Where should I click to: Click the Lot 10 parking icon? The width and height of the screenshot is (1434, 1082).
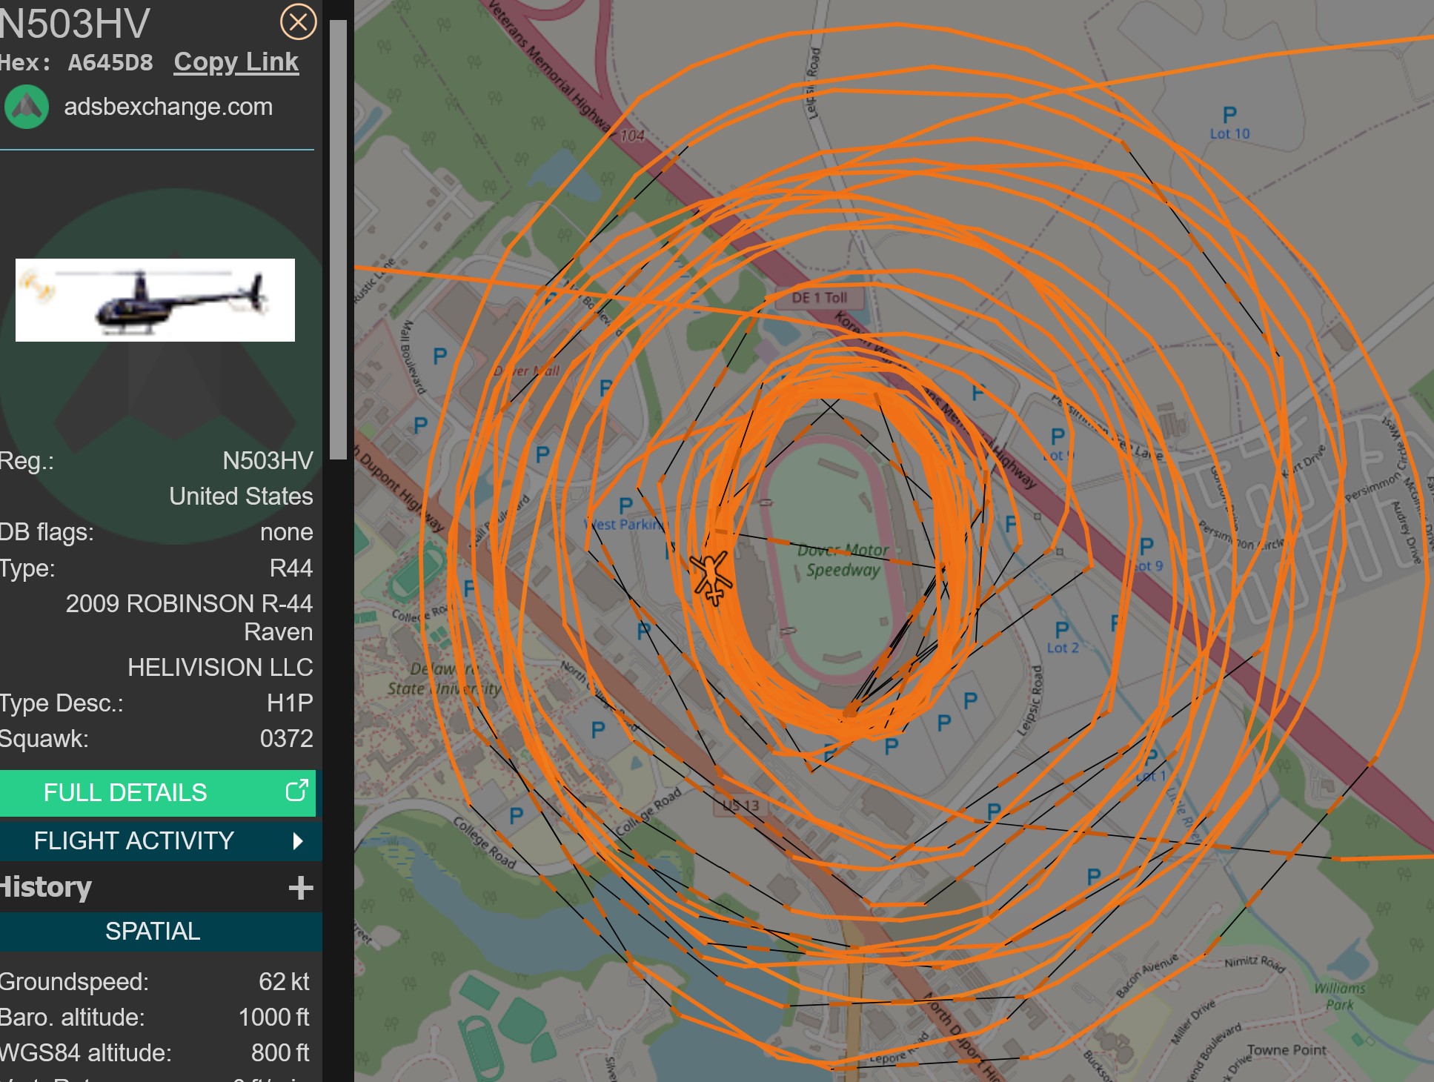tap(1229, 115)
